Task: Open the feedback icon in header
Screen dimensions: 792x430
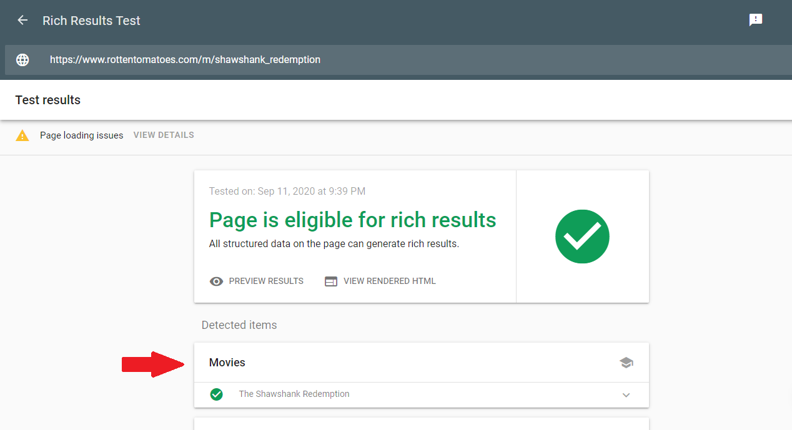Action: pyautogui.click(x=756, y=20)
